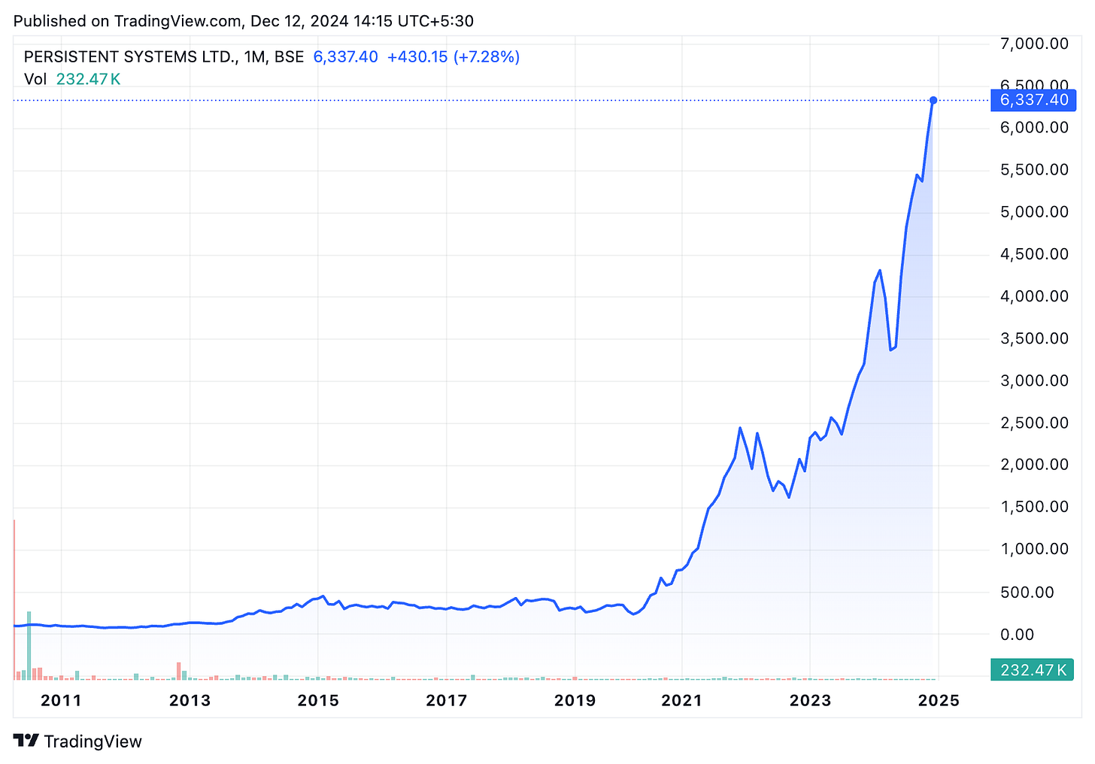The height and width of the screenshot is (764, 1095).
Task: Click the 7,000.00 price axis label
Action: pos(1034,44)
